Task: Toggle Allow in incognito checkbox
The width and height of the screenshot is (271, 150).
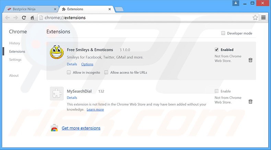Action: (69, 72)
